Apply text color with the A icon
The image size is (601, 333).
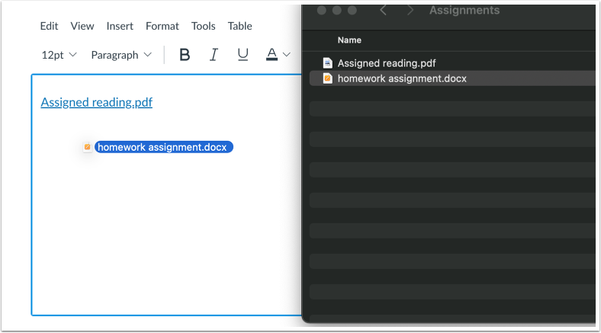point(272,54)
